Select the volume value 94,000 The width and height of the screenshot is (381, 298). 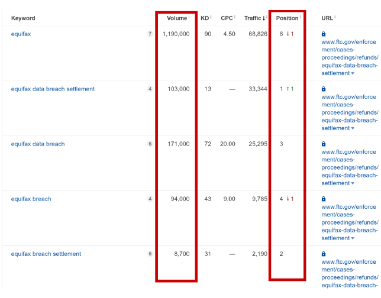(x=180, y=199)
